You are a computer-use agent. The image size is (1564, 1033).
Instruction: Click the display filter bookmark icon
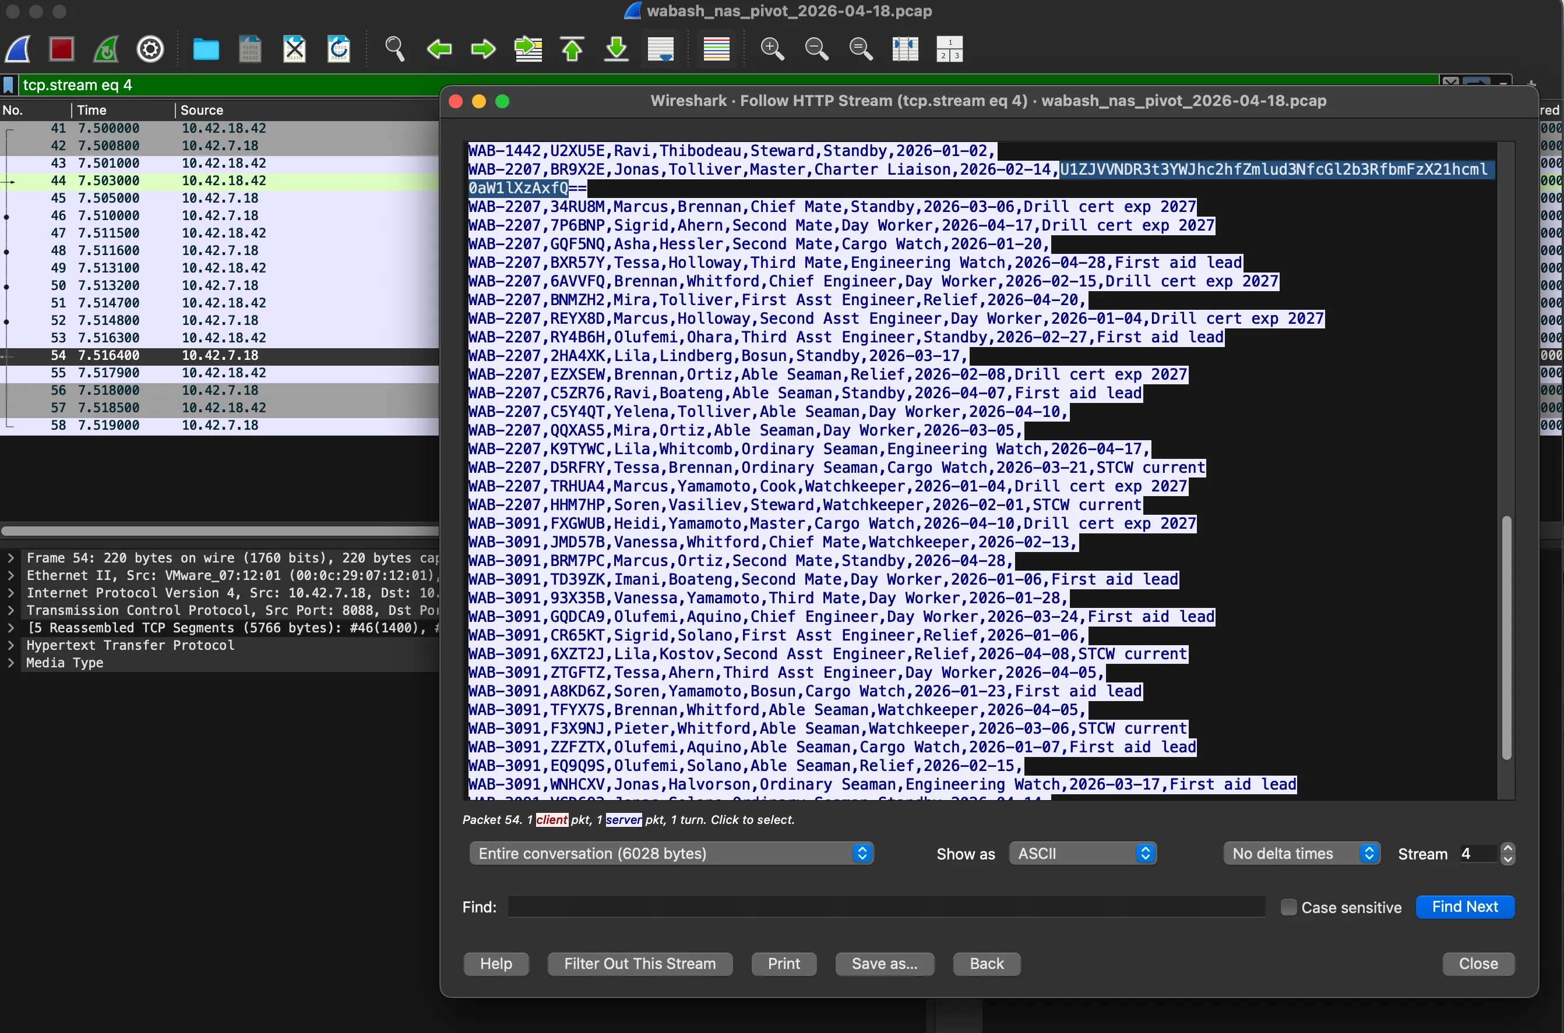click(9, 85)
